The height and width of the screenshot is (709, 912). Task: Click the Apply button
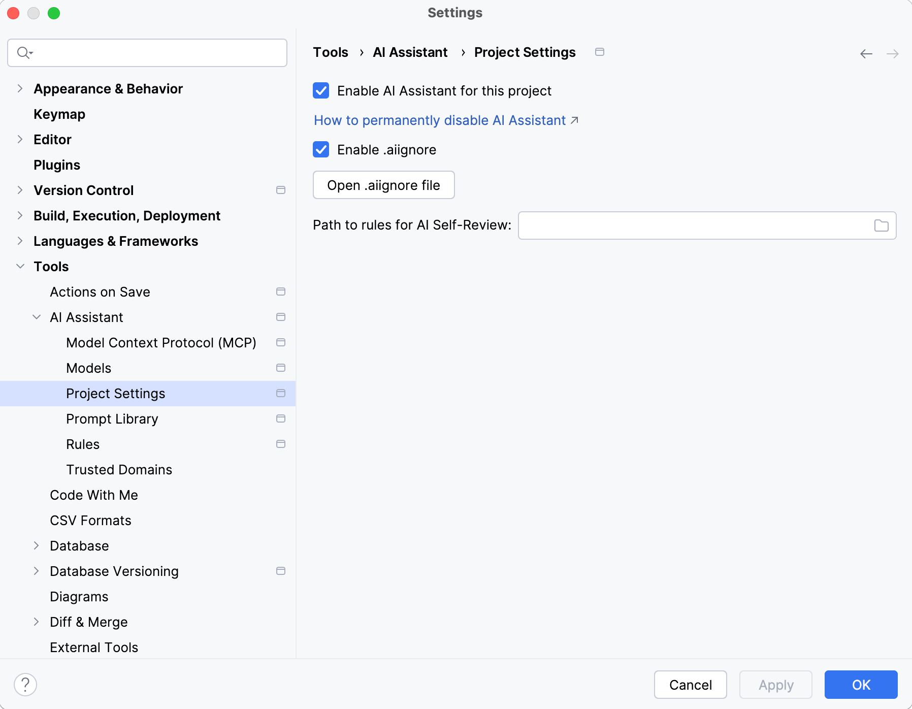point(775,685)
